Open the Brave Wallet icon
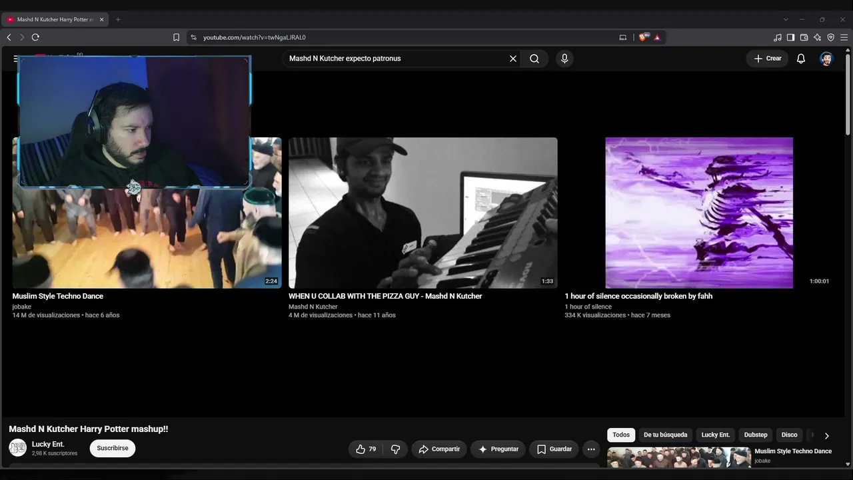This screenshot has height=480, width=853. tap(804, 37)
